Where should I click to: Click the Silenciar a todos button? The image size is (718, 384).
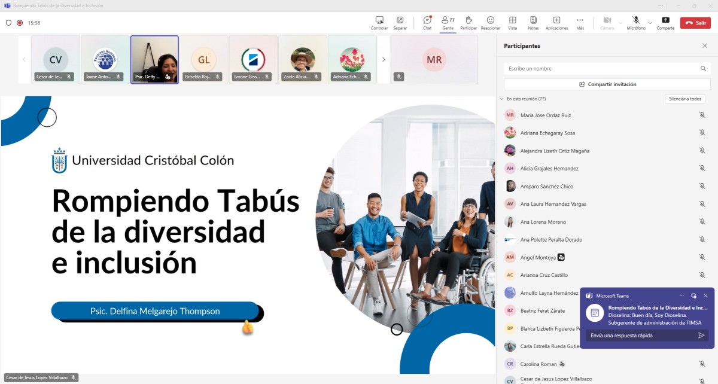coord(684,99)
